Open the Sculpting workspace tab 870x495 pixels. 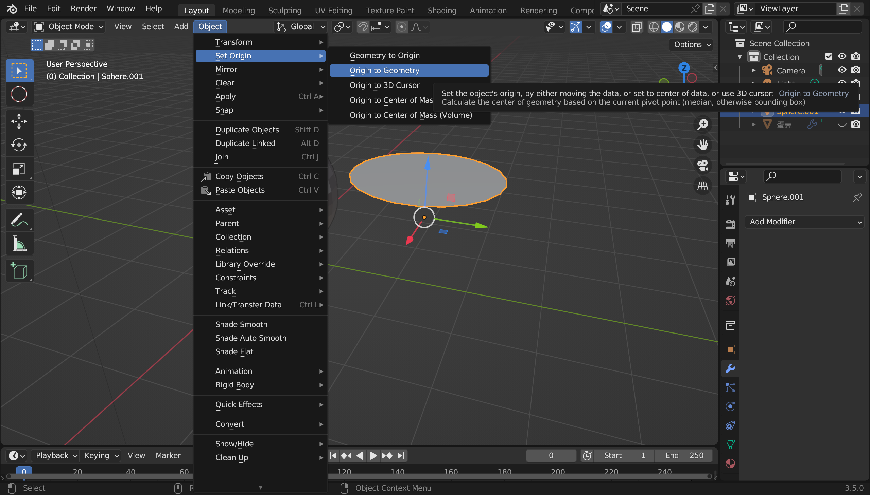tap(285, 11)
